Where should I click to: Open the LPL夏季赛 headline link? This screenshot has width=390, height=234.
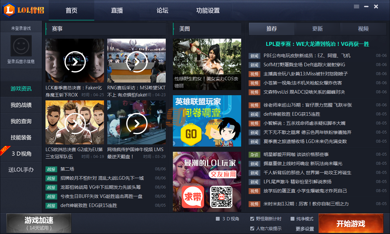[x=318, y=44]
